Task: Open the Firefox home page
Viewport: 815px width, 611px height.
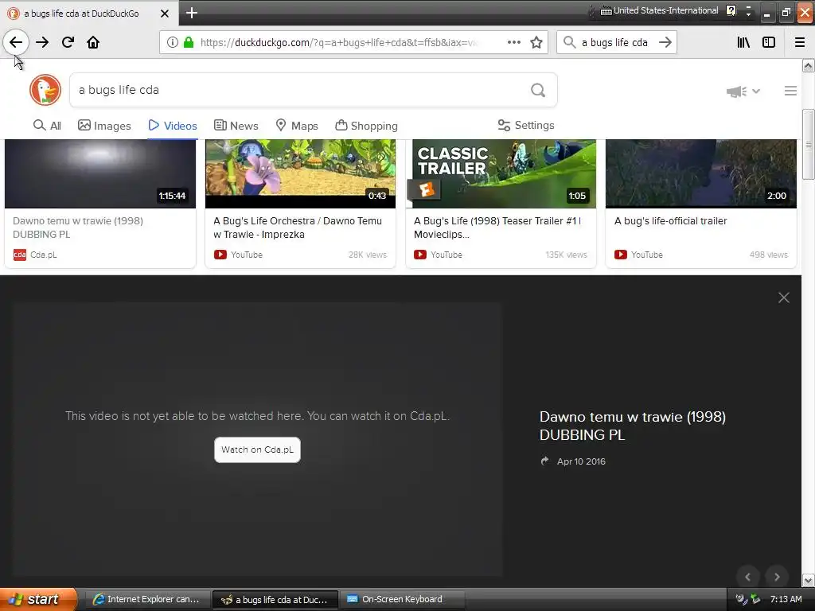Action: coord(93,42)
